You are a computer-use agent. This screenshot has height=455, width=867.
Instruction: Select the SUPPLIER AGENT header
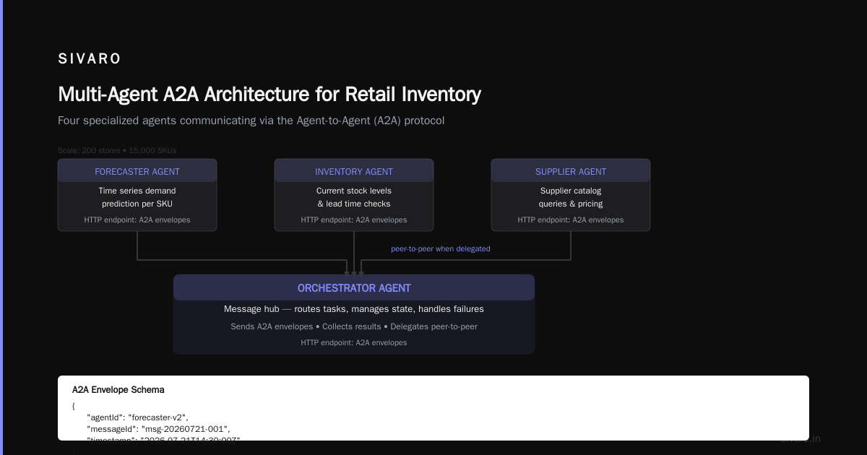coord(571,172)
